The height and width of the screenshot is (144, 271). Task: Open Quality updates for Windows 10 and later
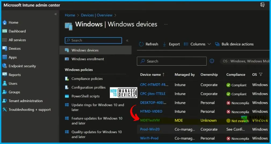click(x=97, y=134)
